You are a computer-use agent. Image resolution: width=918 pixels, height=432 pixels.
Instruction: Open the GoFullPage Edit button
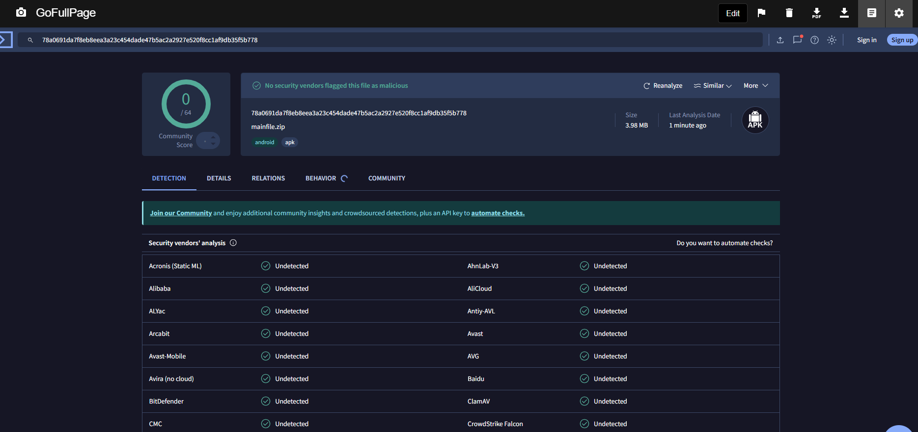(733, 13)
